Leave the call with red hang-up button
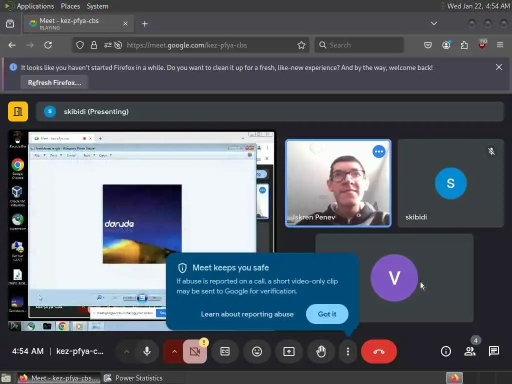 (x=379, y=351)
